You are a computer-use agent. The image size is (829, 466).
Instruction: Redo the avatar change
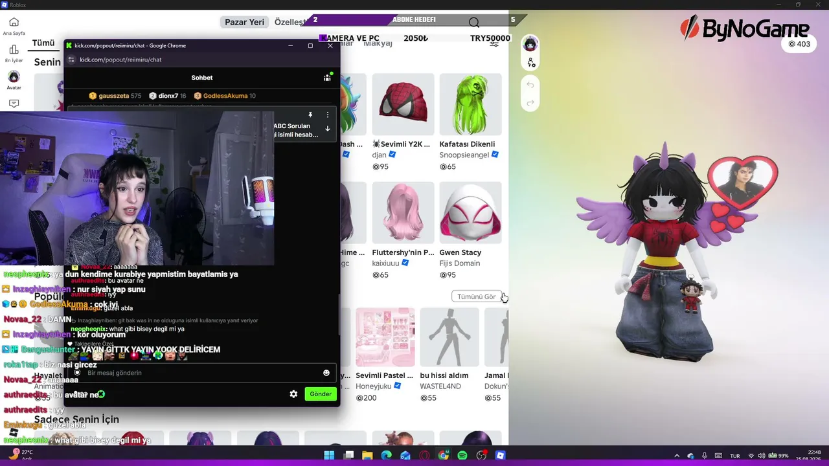click(x=530, y=103)
